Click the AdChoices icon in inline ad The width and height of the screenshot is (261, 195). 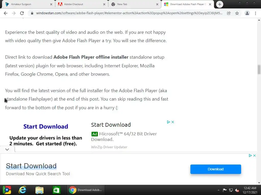168,122
